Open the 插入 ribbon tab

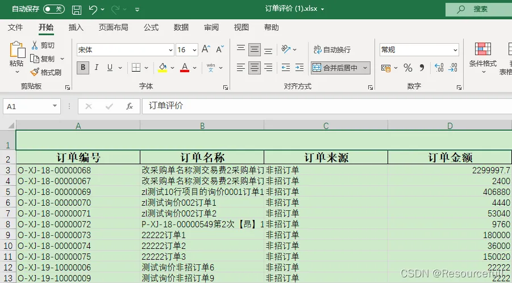tap(76, 27)
